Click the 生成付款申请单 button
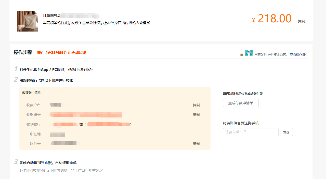Screen dimensions: 326x179 241,103
